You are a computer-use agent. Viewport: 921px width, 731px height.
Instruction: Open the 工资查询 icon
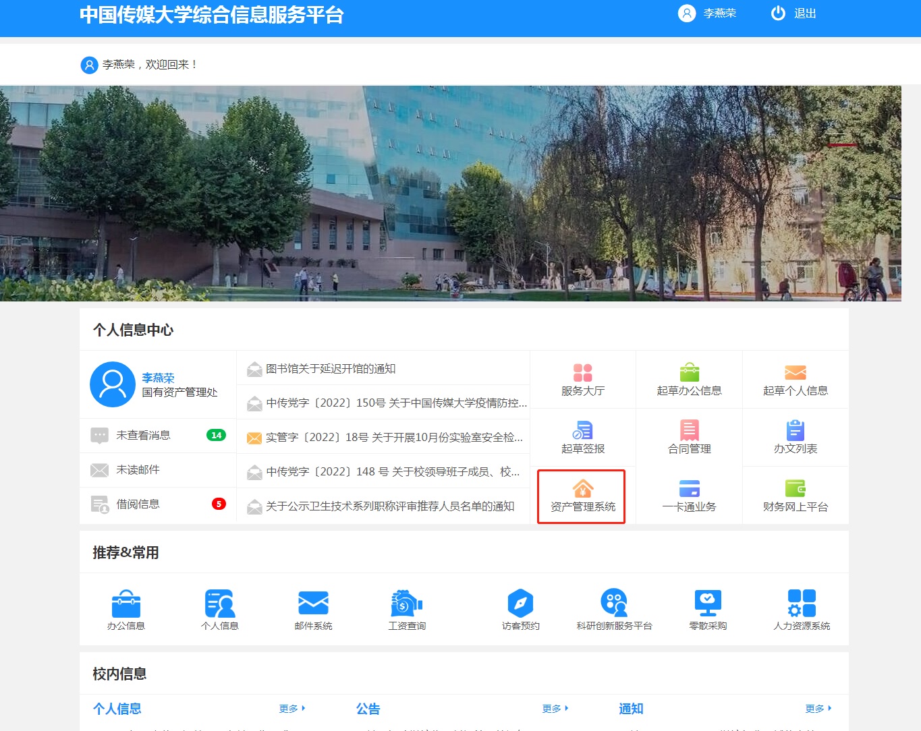click(406, 609)
